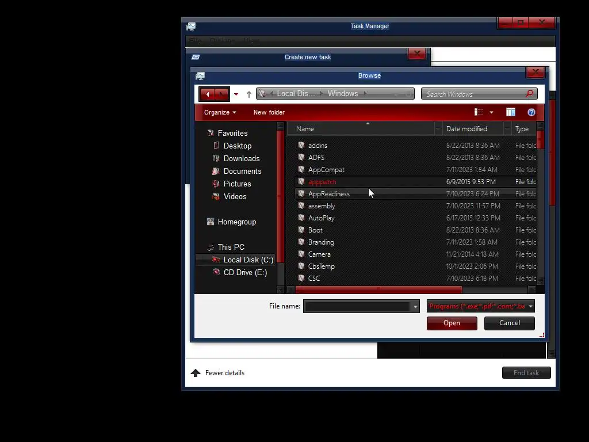Screen dimensions: 589x442
Task: Click the file list vertical scrollbar thumb
Action: point(540,139)
